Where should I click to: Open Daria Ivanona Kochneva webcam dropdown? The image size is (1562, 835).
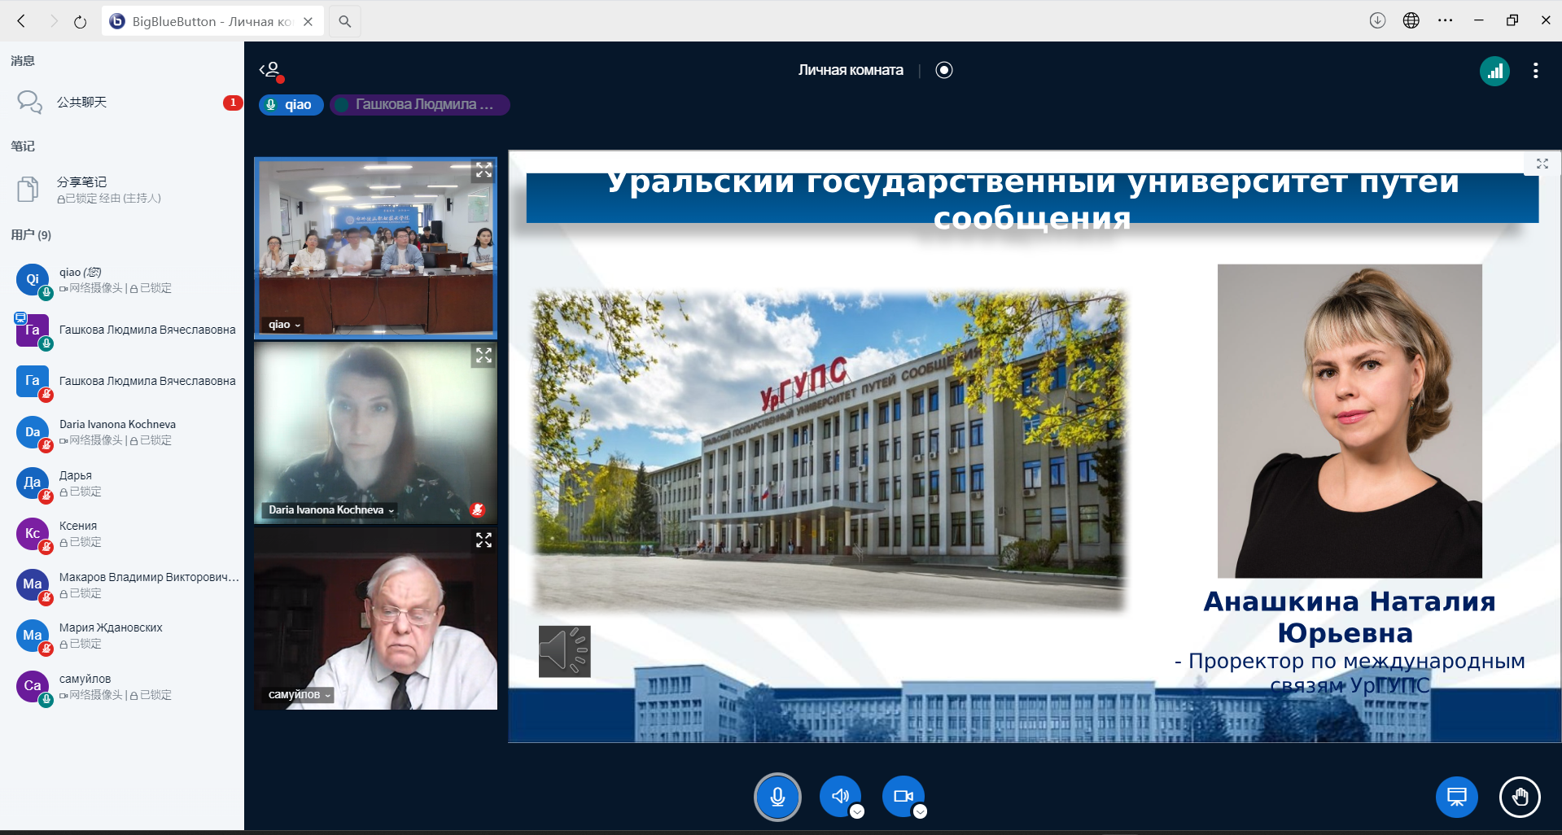(x=331, y=510)
